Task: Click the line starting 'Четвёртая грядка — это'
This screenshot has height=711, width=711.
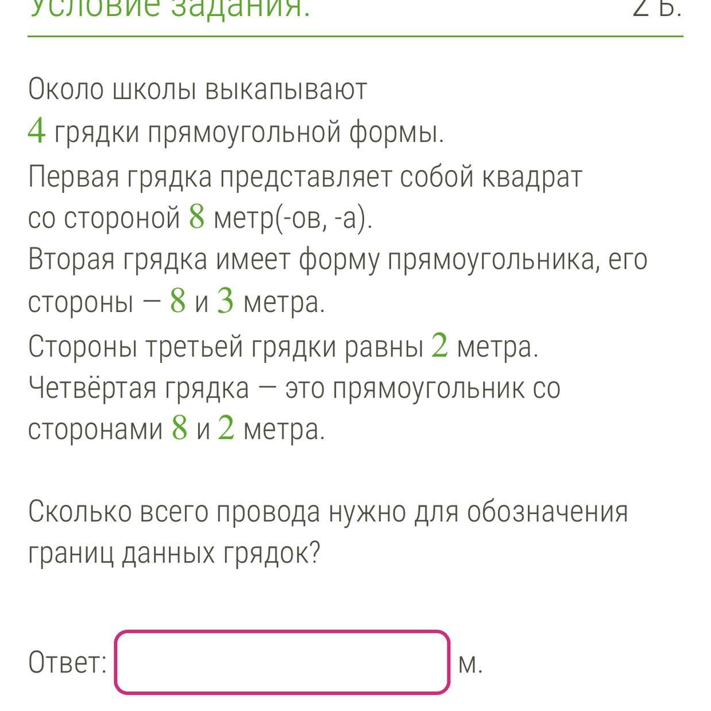Action: [x=294, y=388]
